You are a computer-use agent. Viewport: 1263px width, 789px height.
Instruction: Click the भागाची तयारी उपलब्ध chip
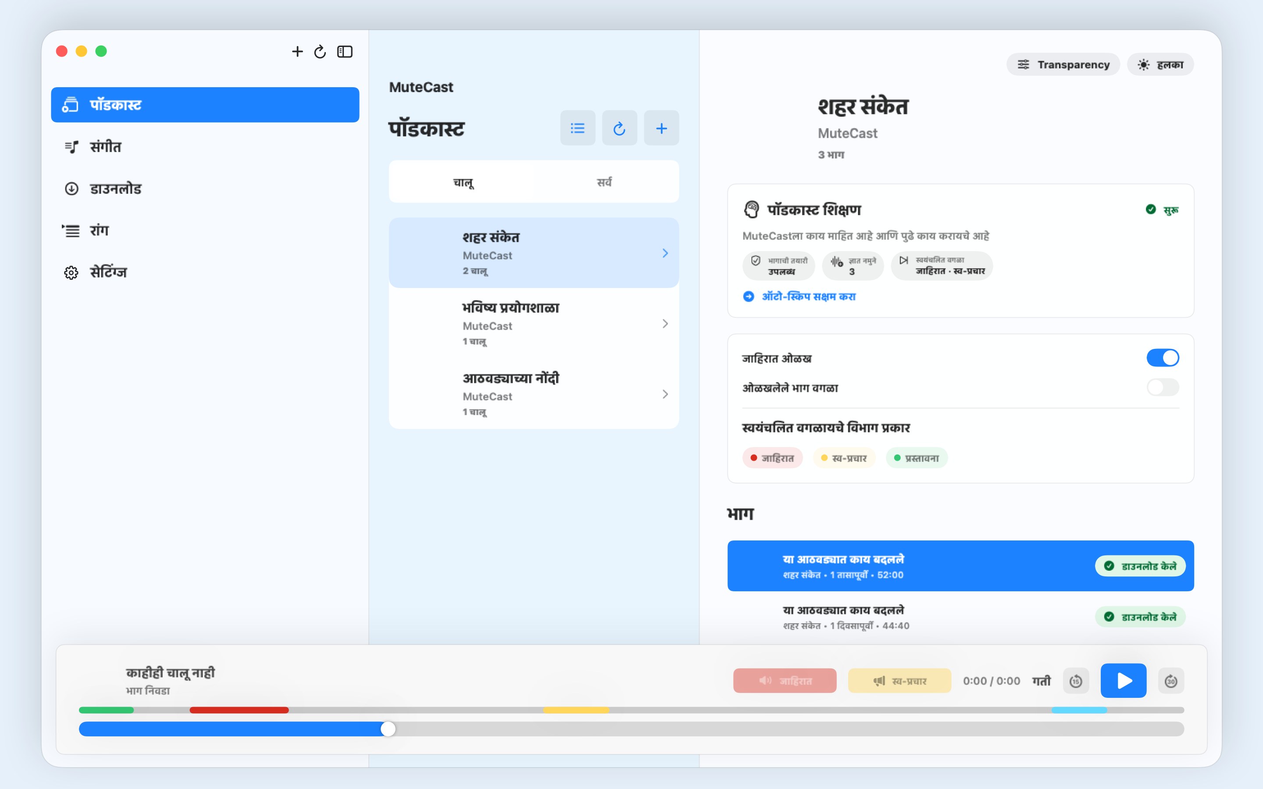click(x=778, y=266)
